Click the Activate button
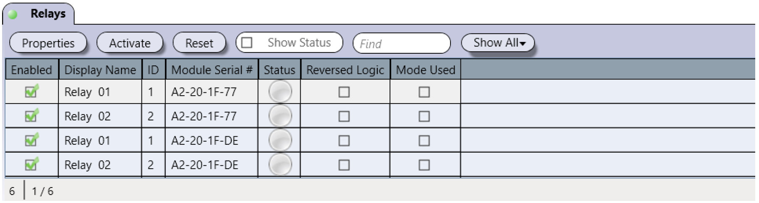This screenshot has height=203, width=759. [130, 43]
